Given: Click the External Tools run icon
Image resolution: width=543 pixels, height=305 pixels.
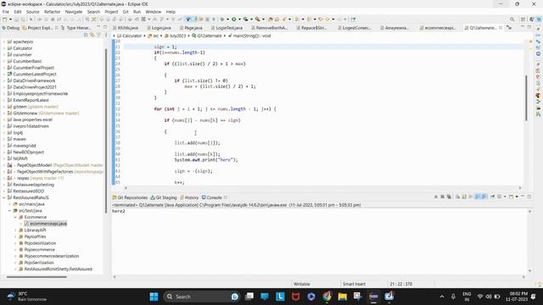Looking at the screenshot, I should [x=258, y=19].
